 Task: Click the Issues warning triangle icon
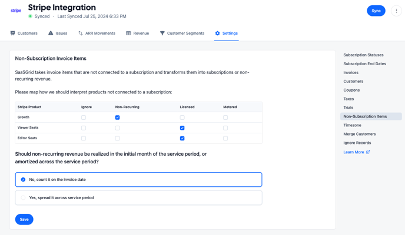[51, 33]
